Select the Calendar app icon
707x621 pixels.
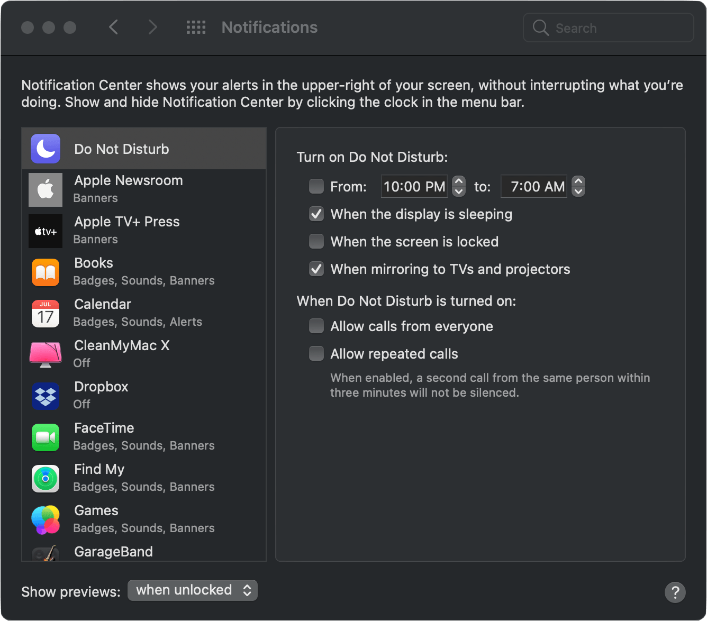(x=46, y=314)
